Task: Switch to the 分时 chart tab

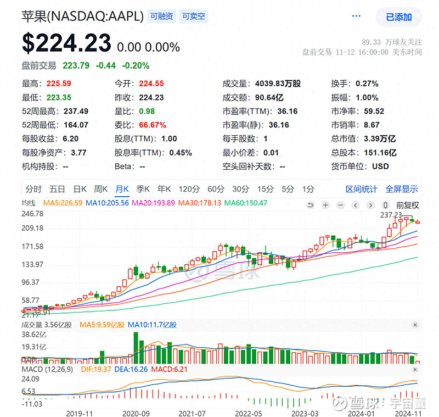Action: (33, 189)
